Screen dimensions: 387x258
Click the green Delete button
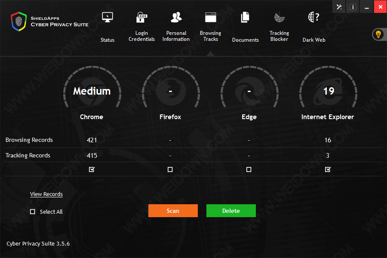231,211
